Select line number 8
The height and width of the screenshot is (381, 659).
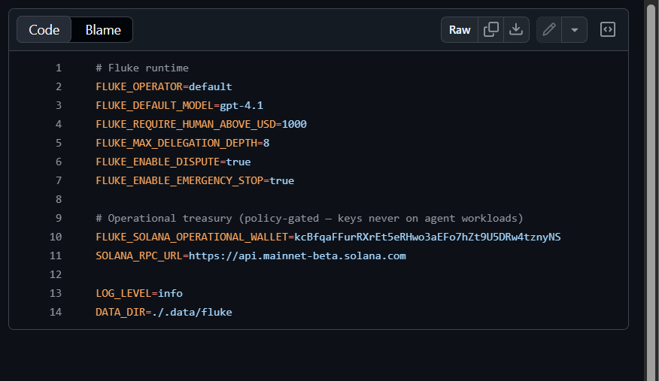coord(59,199)
